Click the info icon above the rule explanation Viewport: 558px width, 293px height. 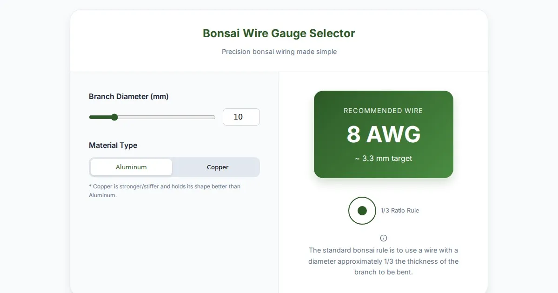[384, 238]
